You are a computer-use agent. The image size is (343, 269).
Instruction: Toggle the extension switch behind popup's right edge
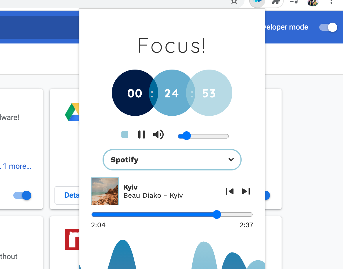click(x=267, y=195)
